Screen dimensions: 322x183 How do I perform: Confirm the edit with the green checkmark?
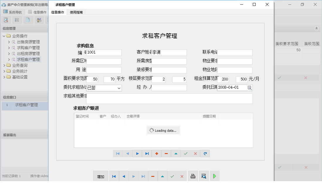click(185, 153)
